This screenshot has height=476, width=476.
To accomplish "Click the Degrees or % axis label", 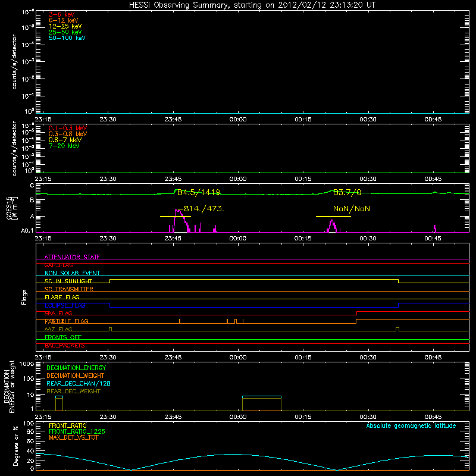I will coord(15,446).
